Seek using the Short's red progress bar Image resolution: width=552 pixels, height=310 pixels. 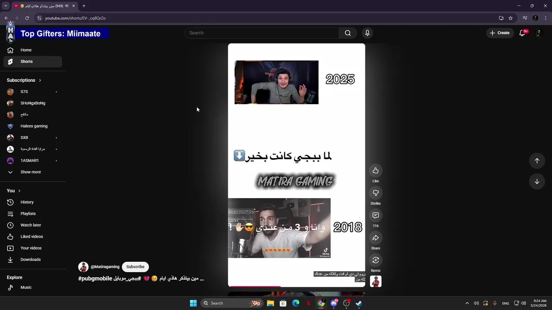click(x=296, y=286)
